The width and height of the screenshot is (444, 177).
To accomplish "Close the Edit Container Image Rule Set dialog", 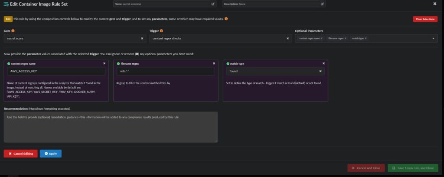I will (x=435, y=3).
